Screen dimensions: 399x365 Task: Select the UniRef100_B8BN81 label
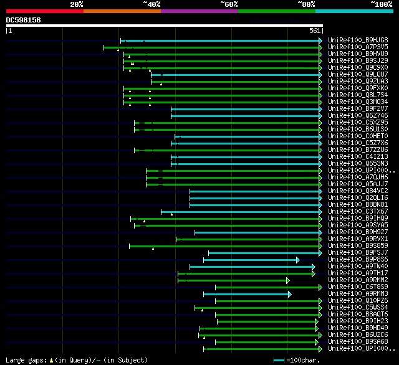(x=358, y=205)
